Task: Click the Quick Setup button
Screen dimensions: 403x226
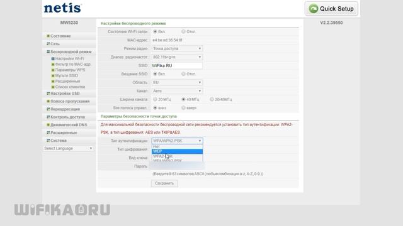Action: click(x=331, y=9)
